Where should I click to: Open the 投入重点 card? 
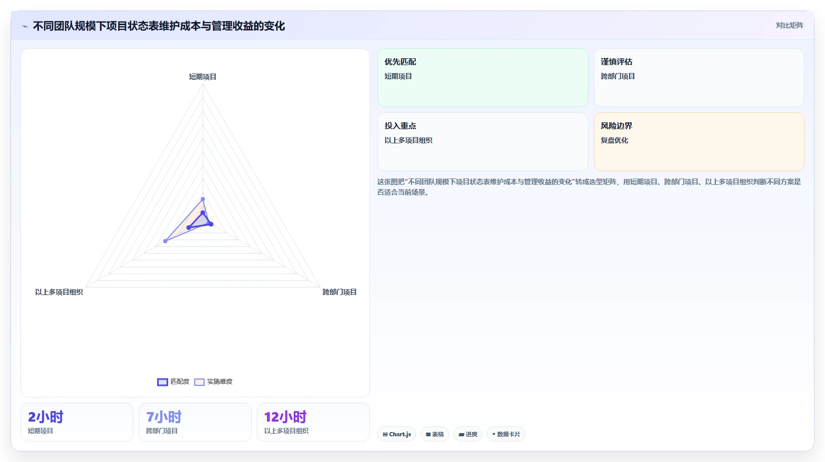[482, 142]
